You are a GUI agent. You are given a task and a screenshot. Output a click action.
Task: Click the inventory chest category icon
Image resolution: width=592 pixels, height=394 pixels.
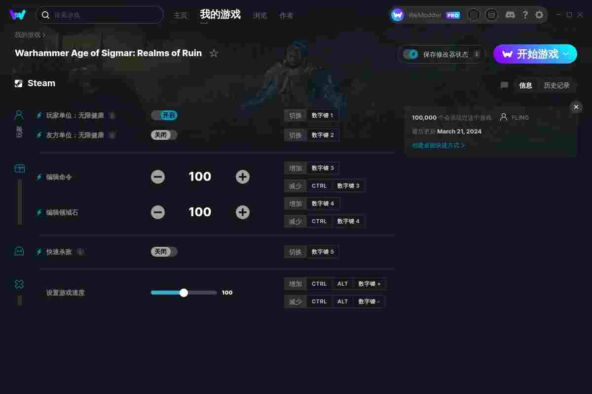coord(19,168)
